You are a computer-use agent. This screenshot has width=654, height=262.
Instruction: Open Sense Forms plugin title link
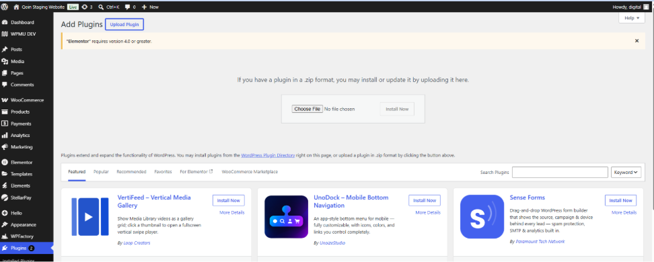(x=528, y=198)
